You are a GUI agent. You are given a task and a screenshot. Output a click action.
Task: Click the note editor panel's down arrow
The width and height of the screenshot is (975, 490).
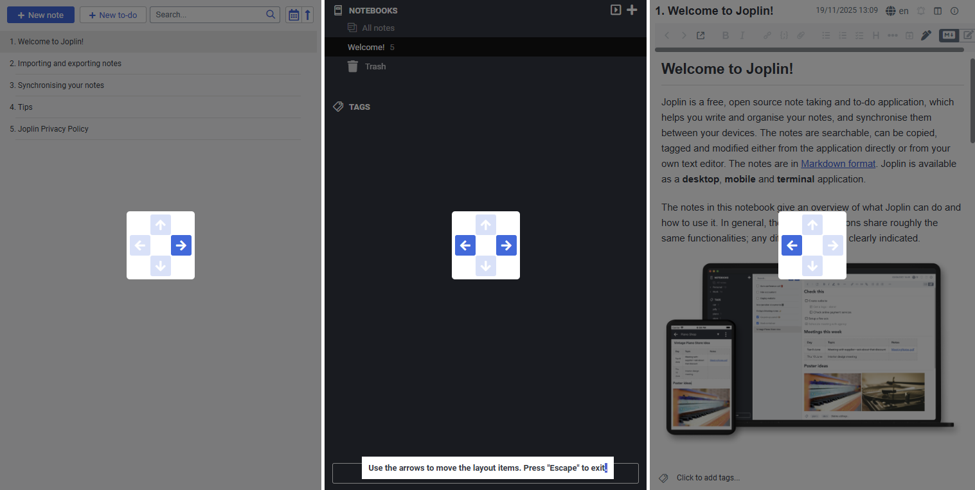point(812,266)
